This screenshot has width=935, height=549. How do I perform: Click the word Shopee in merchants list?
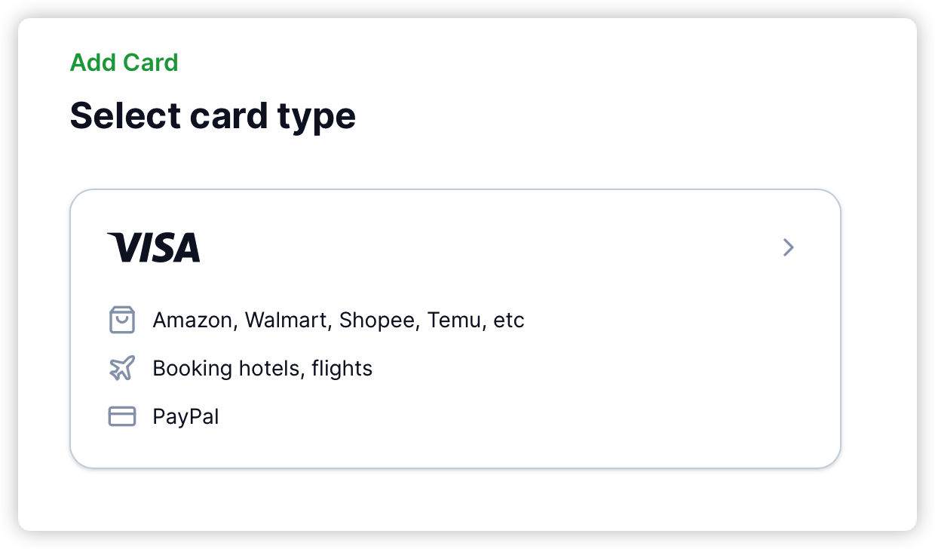coord(379,320)
